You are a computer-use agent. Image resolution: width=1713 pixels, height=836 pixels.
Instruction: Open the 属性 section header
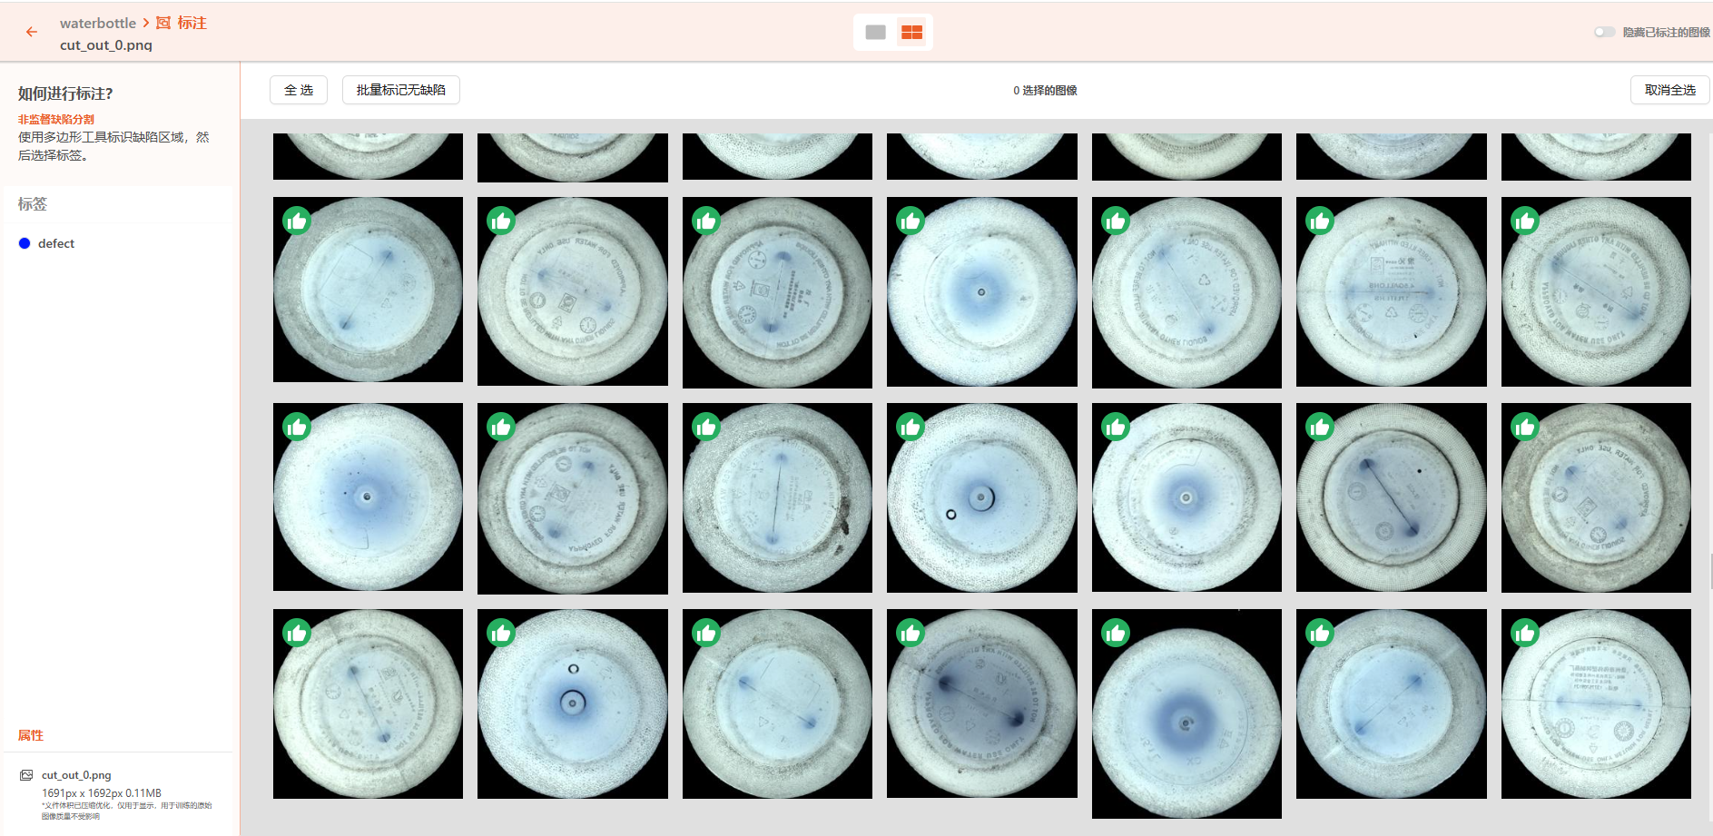[31, 735]
